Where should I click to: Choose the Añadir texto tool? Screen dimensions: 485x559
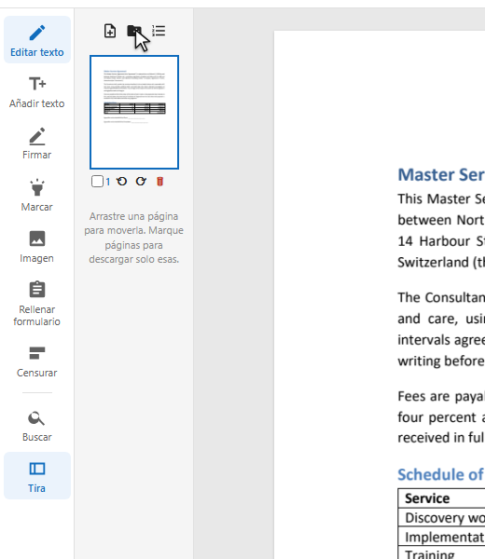(x=37, y=91)
